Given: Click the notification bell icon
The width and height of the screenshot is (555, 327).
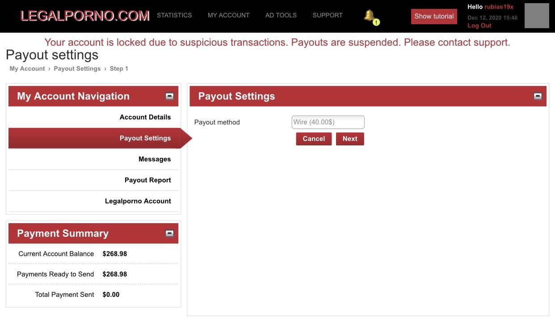Looking at the screenshot, I should click(x=370, y=16).
